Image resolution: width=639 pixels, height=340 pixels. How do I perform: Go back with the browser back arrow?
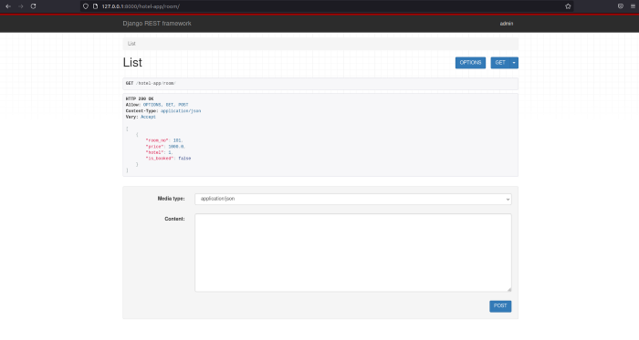pyautogui.click(x=8, y=6)
